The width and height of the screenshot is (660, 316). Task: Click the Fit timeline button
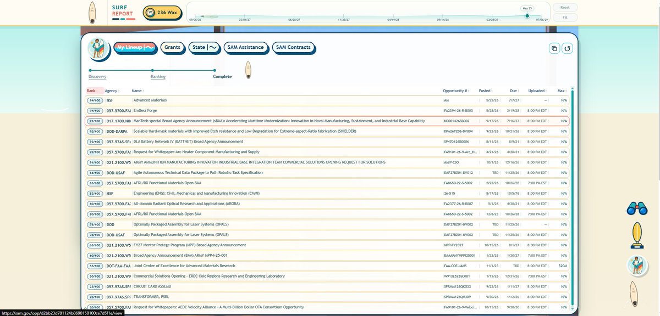tap(565, 18)
